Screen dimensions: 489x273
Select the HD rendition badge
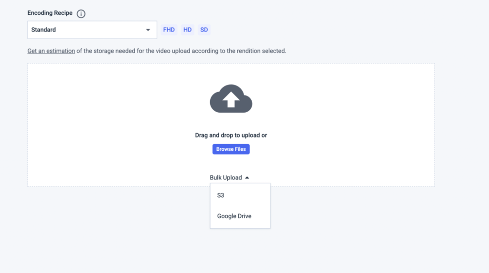pos(188,30)
